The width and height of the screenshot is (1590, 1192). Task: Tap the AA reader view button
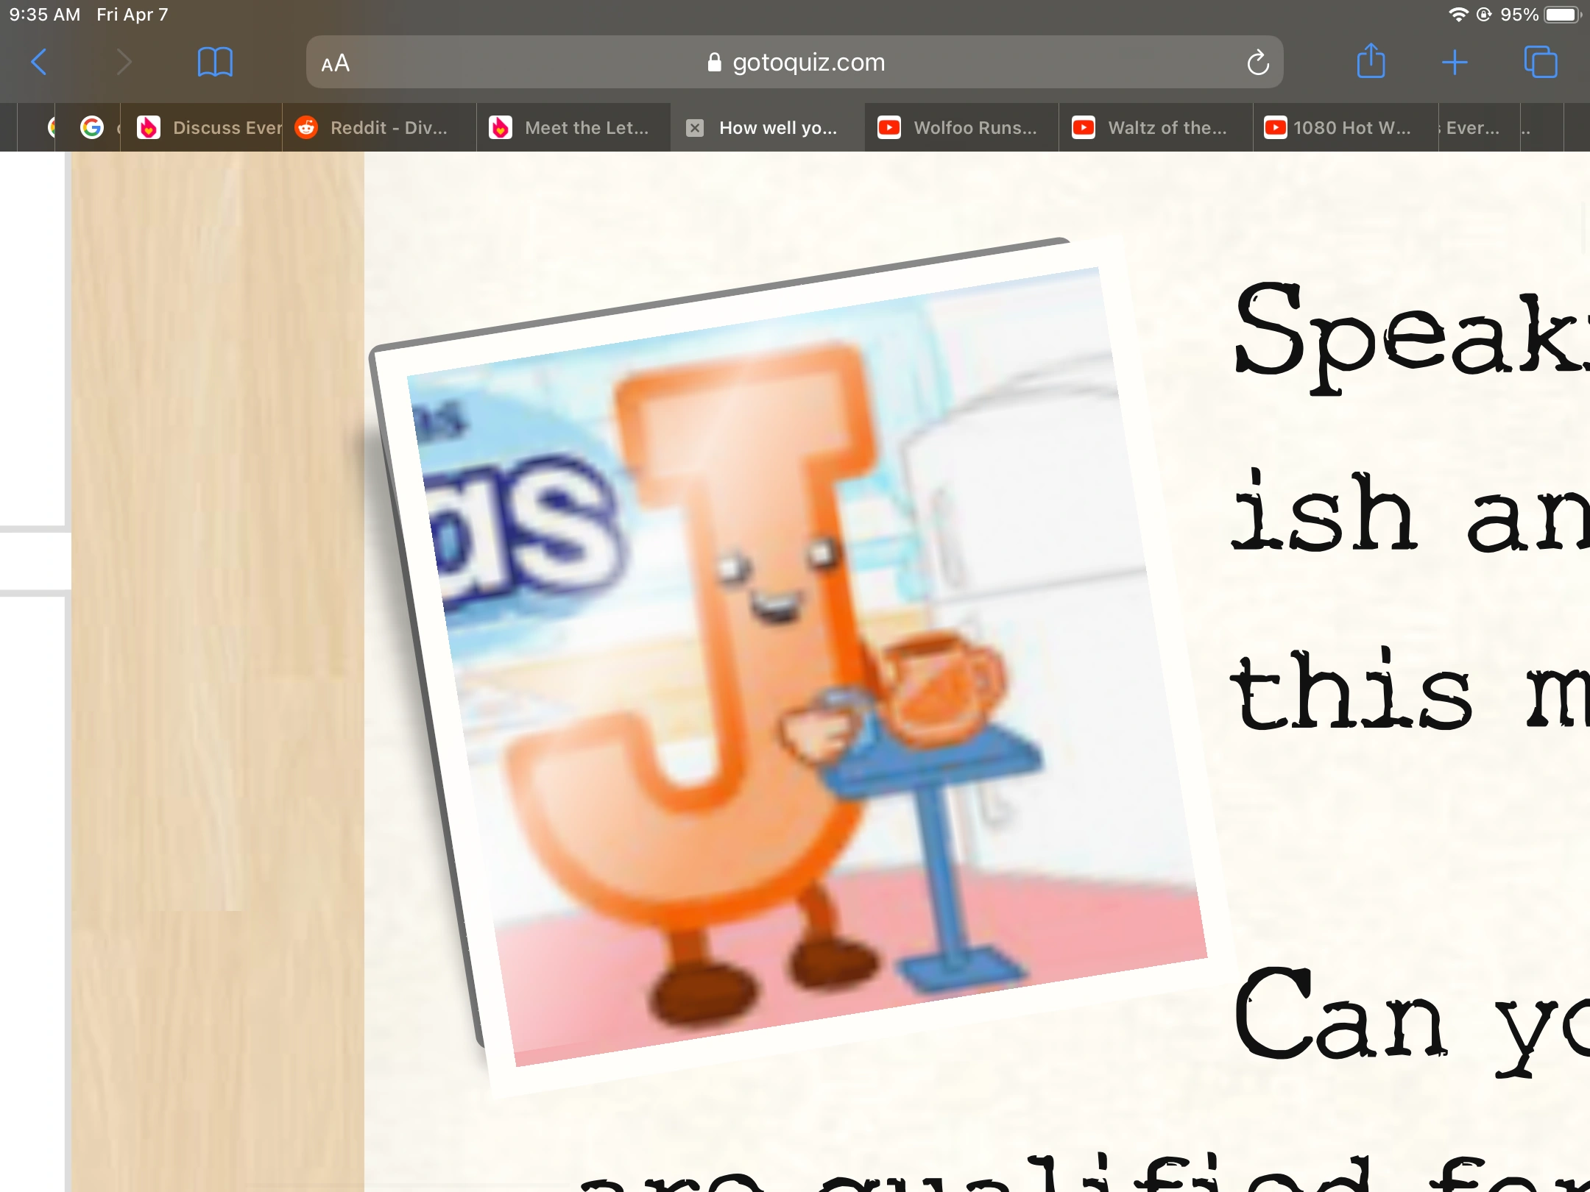click(336, 63)
